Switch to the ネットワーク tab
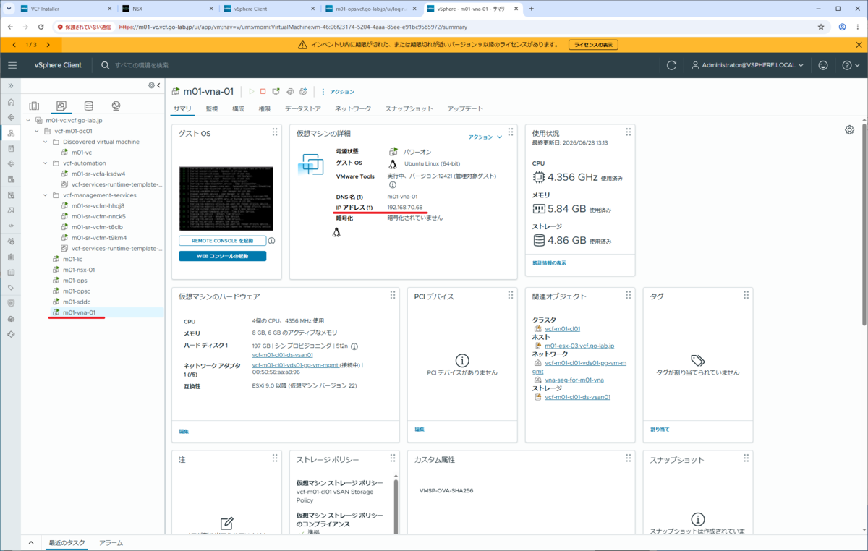The image size is (868, 551). tap(353, 108)
